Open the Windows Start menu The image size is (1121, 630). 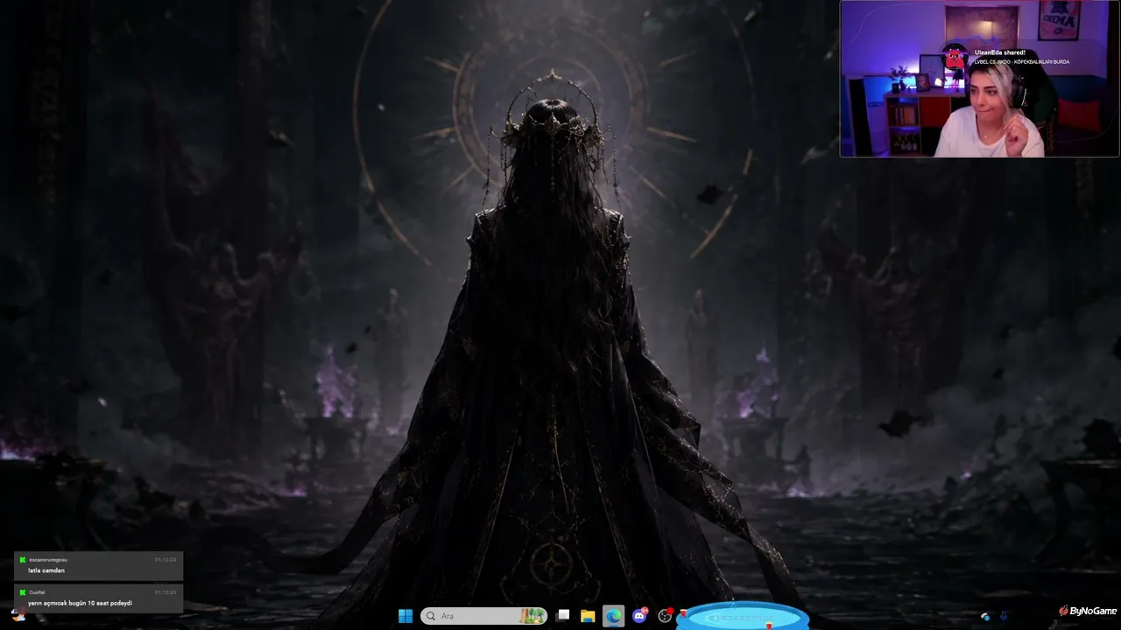(x=405, y=616)
